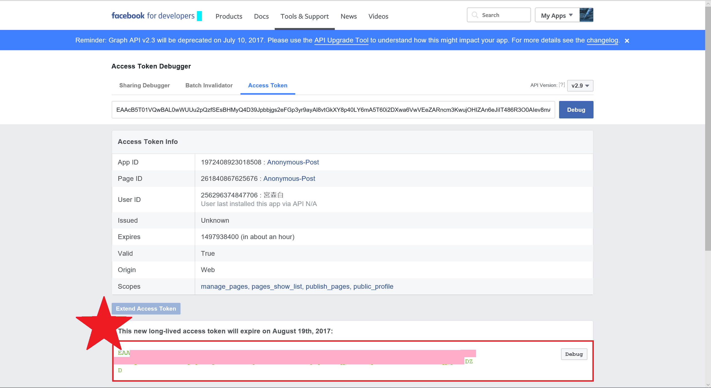Click the publish_pages scope link
The width and height of the screenshot is (711, 388).
point(327,286)
